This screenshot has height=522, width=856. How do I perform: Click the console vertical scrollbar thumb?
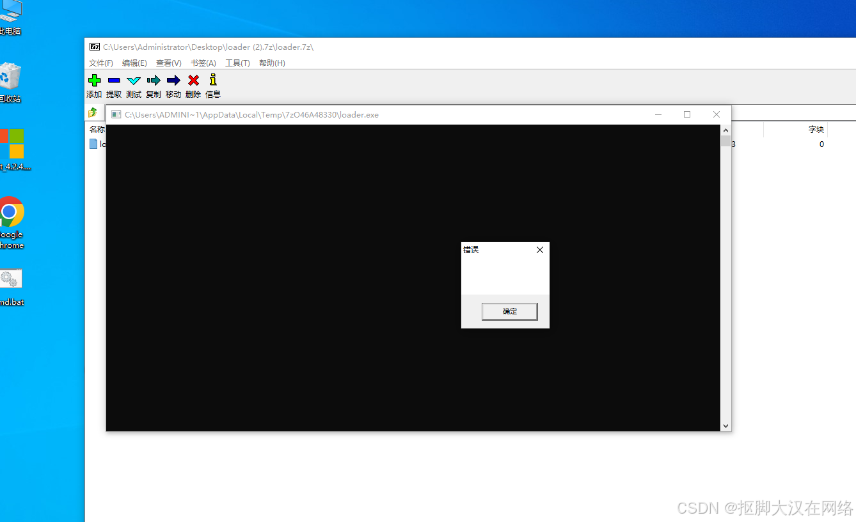coord(725,141)
